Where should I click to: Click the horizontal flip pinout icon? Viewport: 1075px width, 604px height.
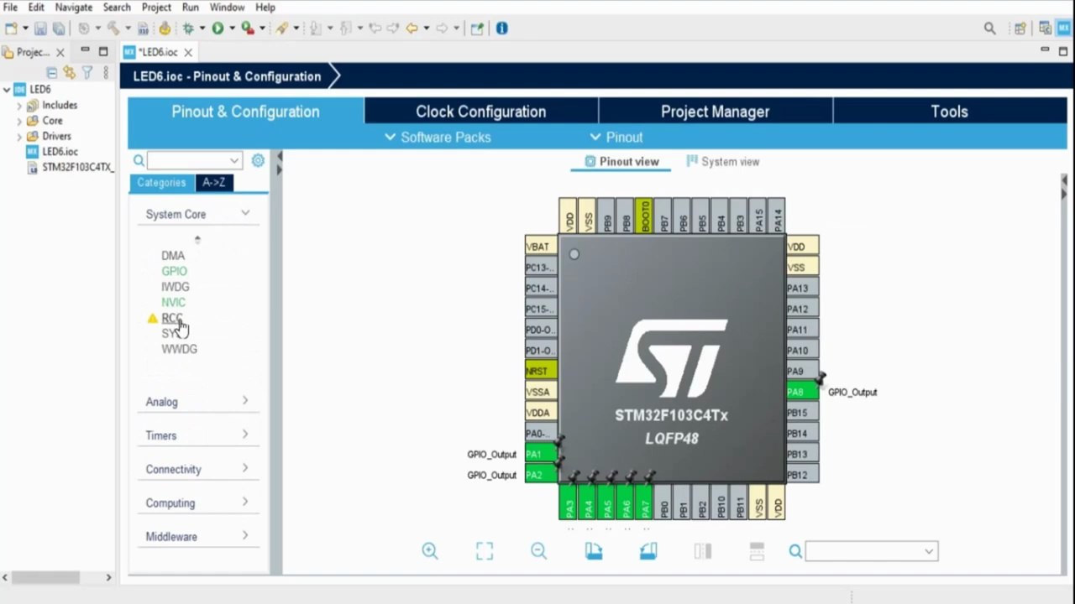(703, 551)
